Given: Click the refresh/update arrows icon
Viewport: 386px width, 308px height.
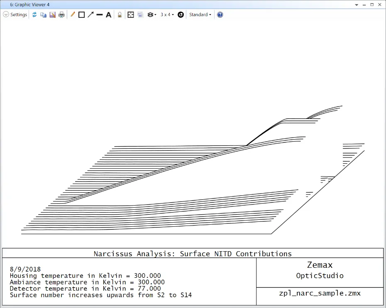Looking at the screenshot, I should point(34,15).
